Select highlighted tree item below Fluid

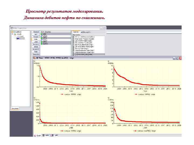coord(21,38)
